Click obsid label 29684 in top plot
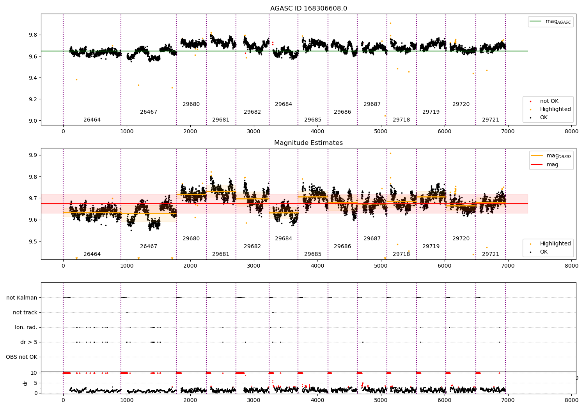 pos(284,104)
